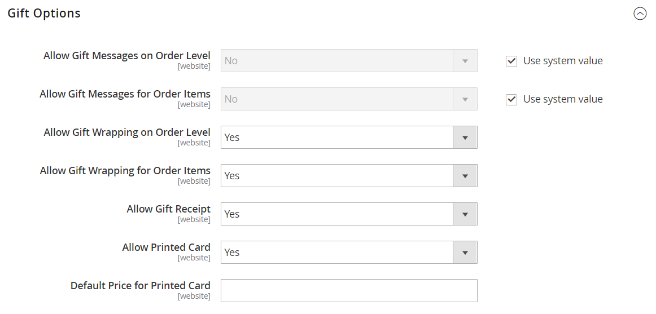Click the Use system value label in the second row

tap(563, 99)
